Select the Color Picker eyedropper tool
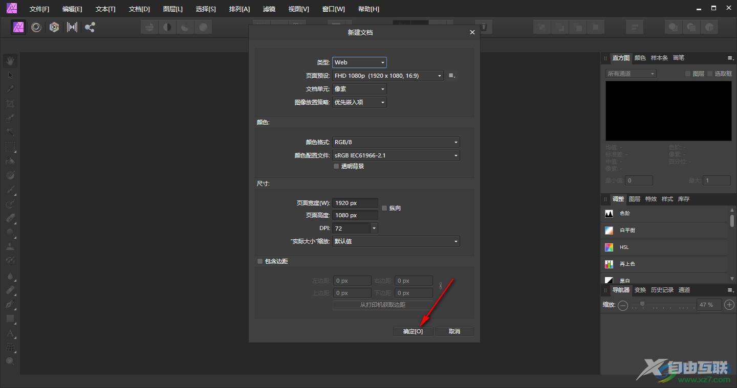 10,89
